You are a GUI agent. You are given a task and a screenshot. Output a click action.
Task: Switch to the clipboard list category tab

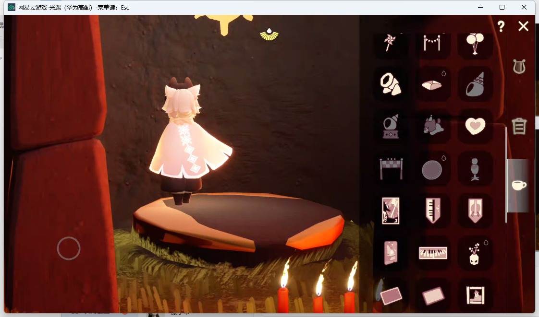pyautogui.click(x=519, y=126)
